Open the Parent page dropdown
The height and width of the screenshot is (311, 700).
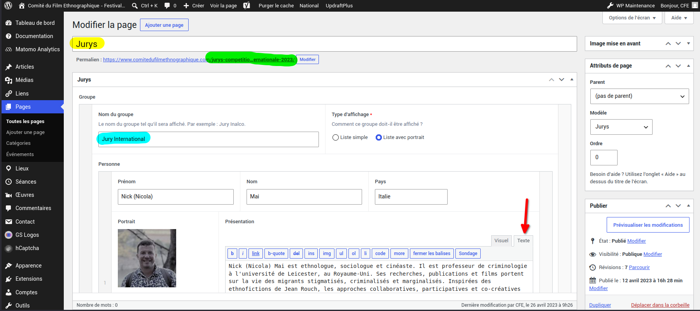pos(639,96)
